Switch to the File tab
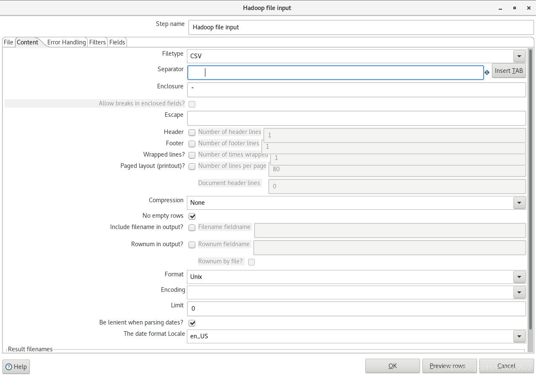Screen dimensions: 536x376 click(8, 42)
